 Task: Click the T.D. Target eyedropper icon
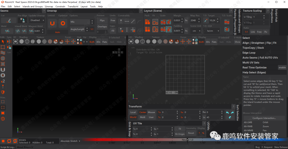(x=206, y=20)
